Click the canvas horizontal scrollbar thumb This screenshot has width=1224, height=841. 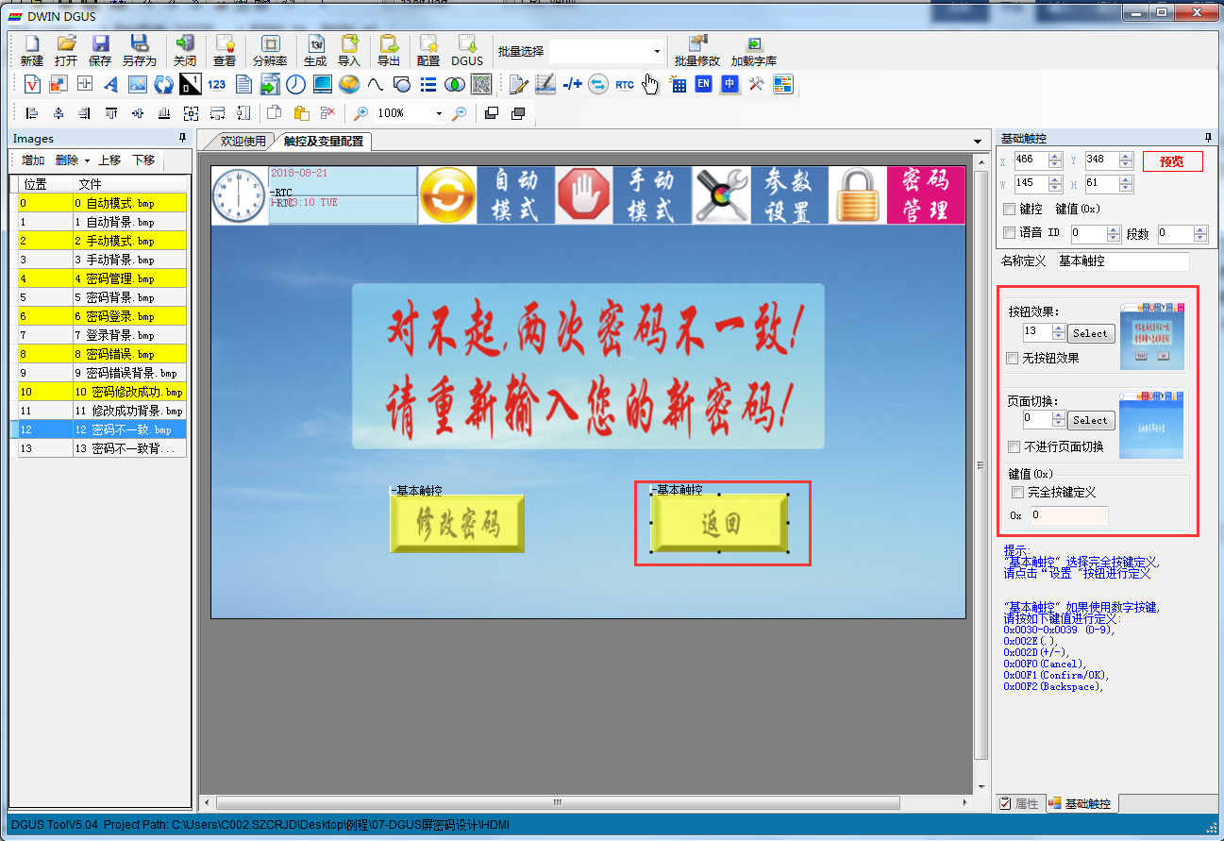(x=557, y=802)
